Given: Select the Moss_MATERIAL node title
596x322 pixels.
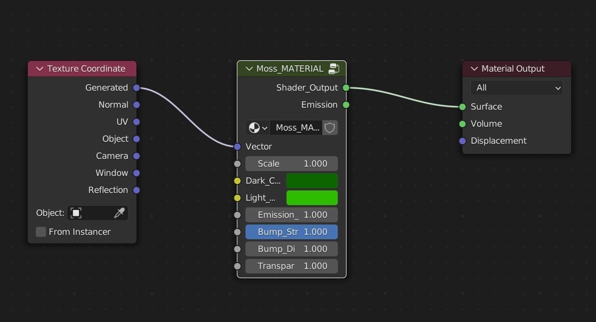Looking at the screenshot, I should (x=290, y=69).
